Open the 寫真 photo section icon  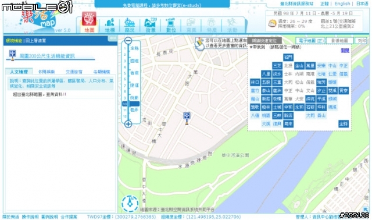click(x=191, y=25)
